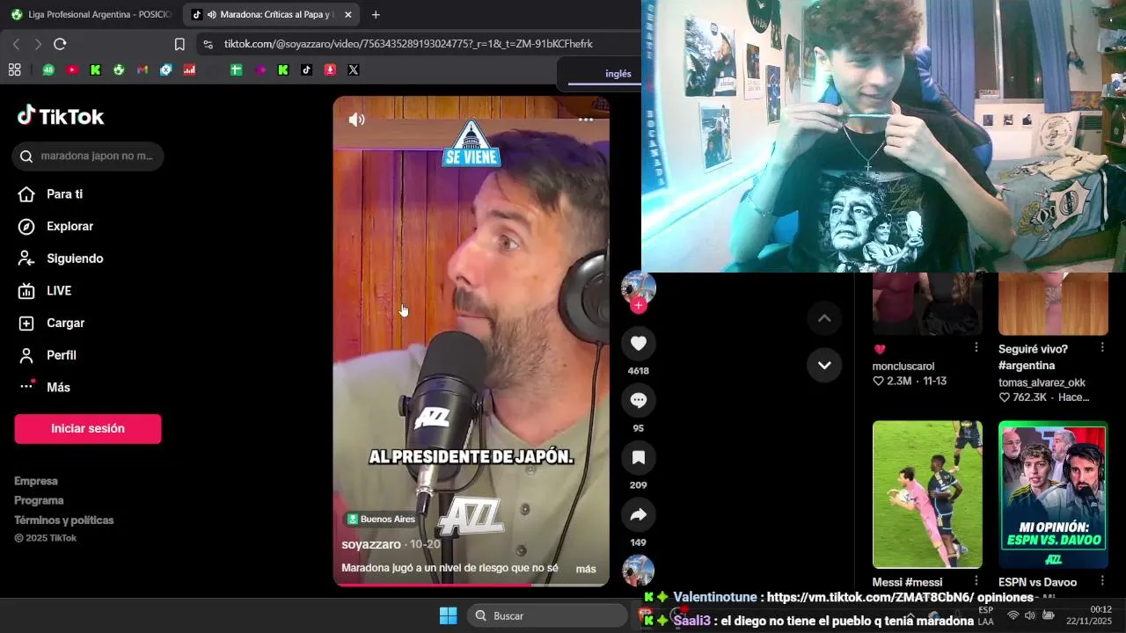Click the TikTok URL address field
This screenshot has width=1126, height=633.
(x=408, y=44)
